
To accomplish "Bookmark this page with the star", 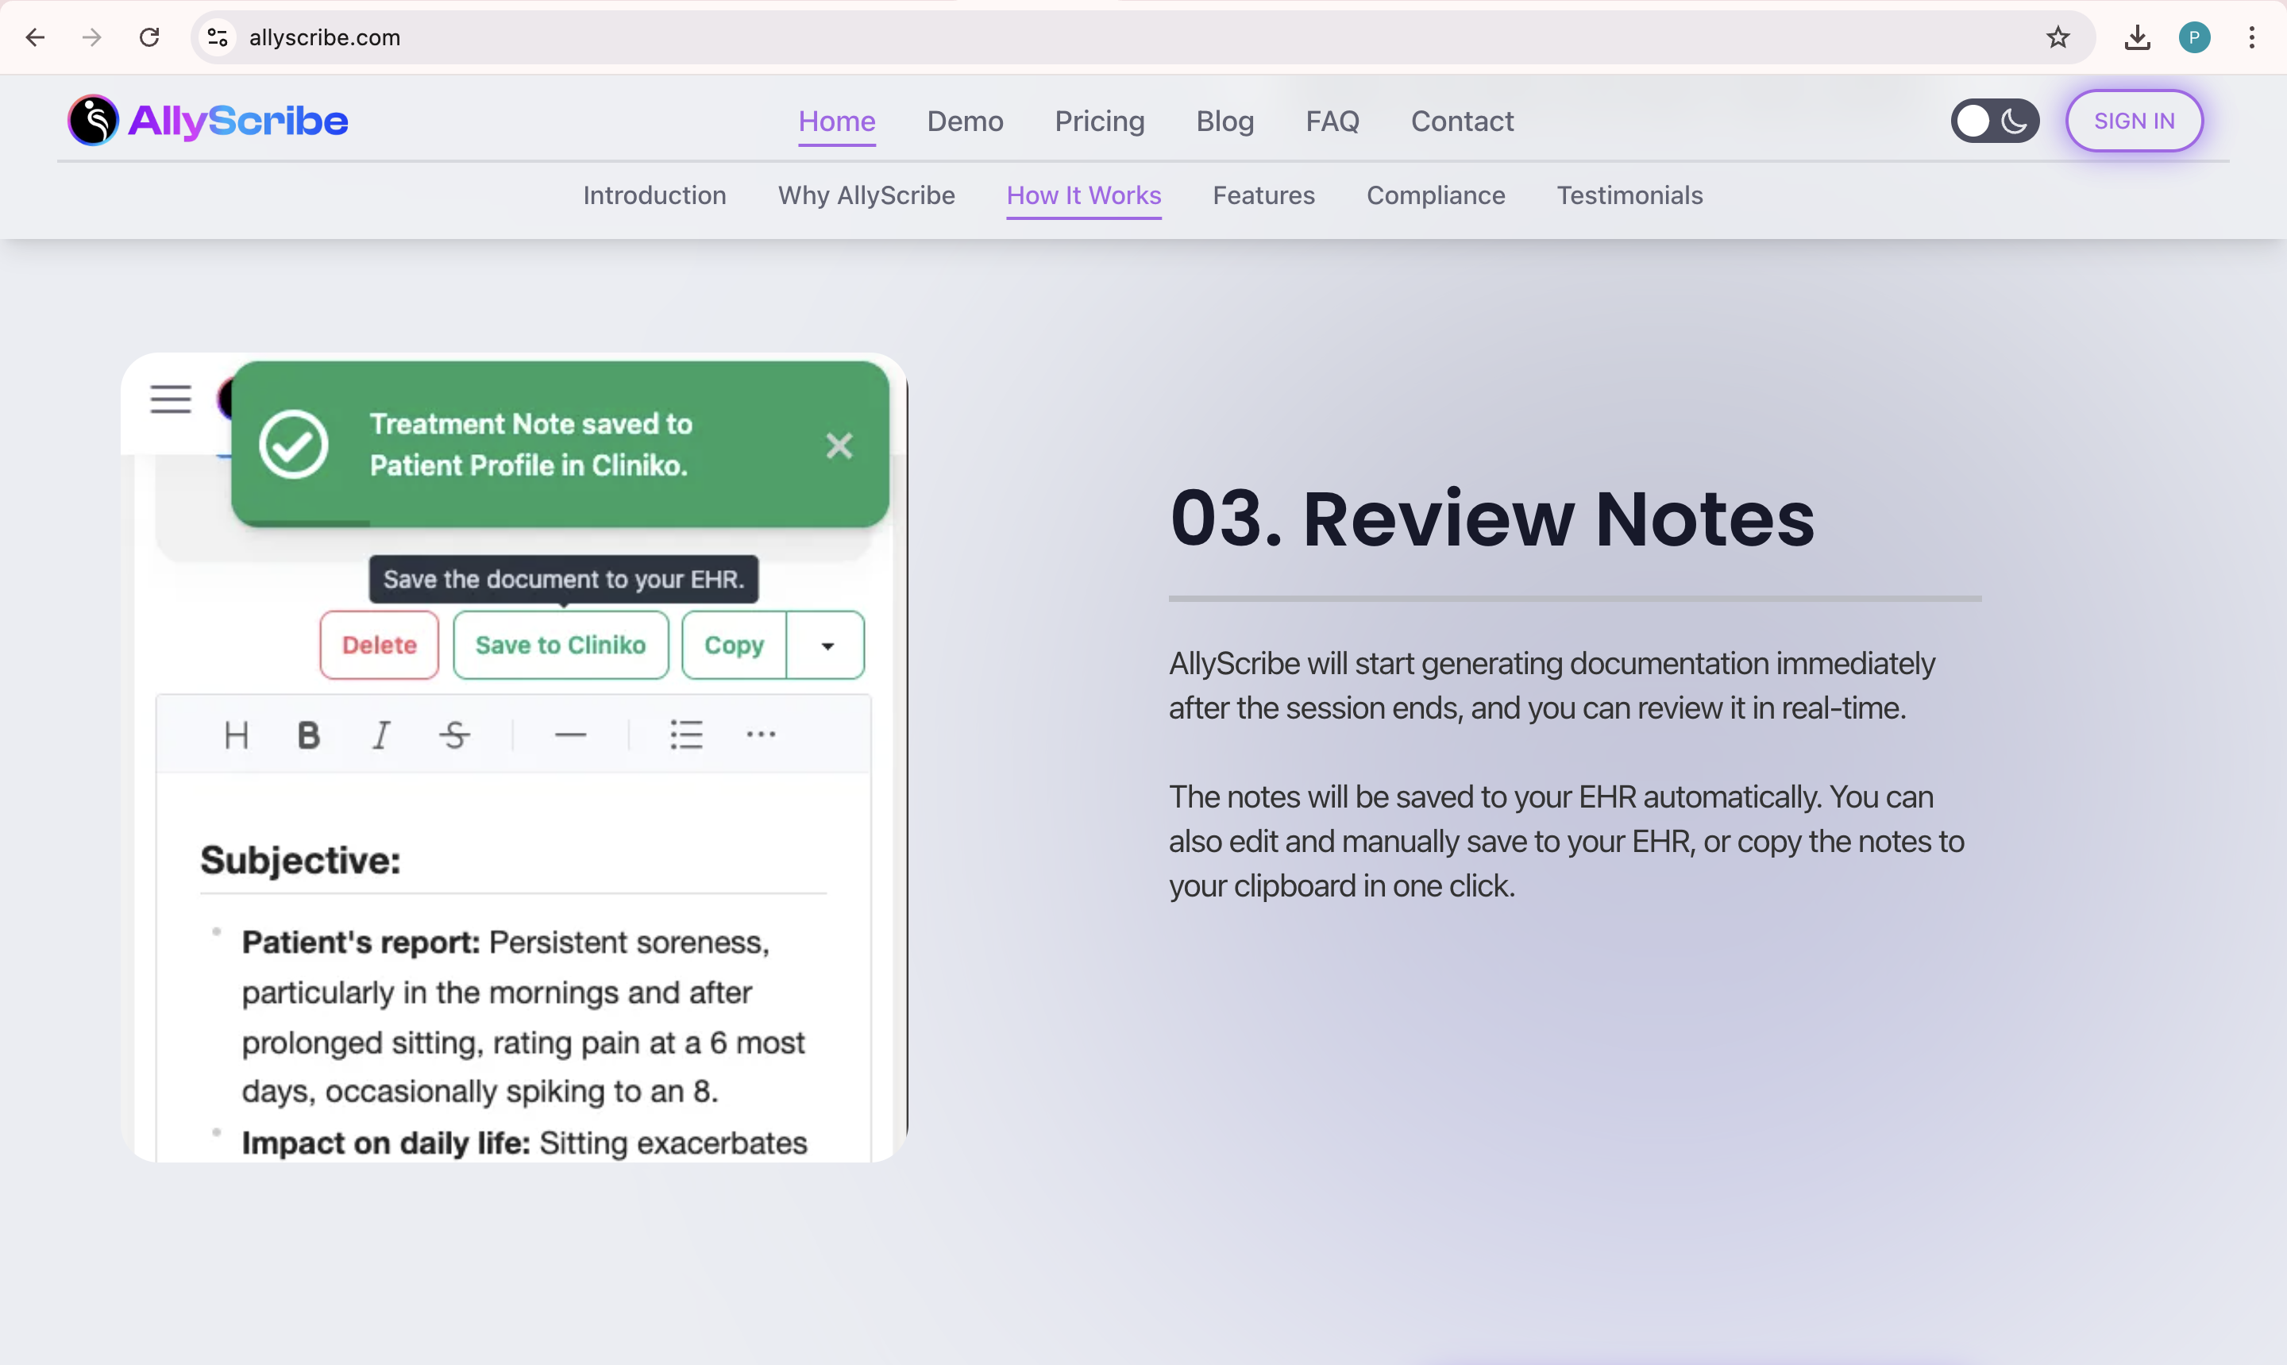I will click(2058, 37).
